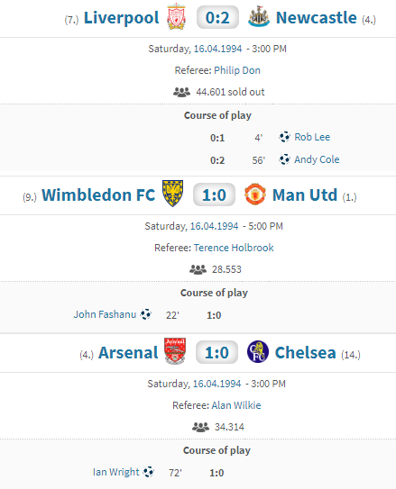Open the 1:0 Wimbledon–Man Utd result box

[214, 195]
